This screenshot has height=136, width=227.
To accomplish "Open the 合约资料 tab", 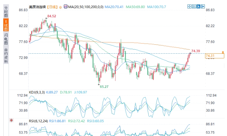I will click(6, 55).
